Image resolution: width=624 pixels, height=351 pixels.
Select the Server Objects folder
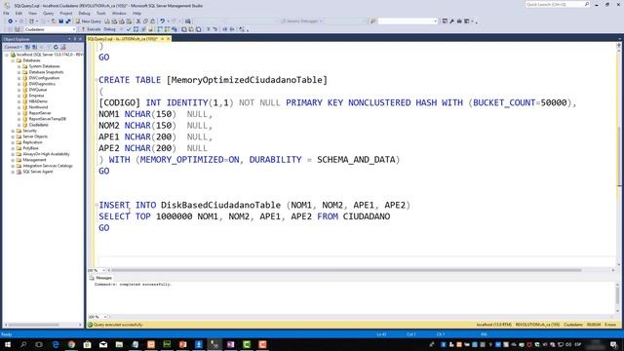point(35,136)
